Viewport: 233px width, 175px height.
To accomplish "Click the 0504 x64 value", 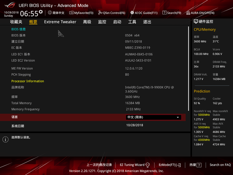I will click(132, 35).
